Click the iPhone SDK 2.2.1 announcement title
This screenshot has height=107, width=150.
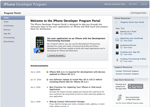click(77, 73)
